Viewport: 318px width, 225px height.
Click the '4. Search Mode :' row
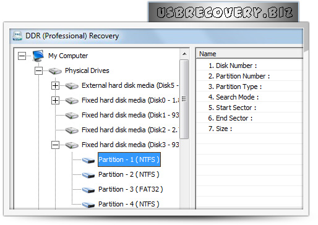(x=249, y=97)
